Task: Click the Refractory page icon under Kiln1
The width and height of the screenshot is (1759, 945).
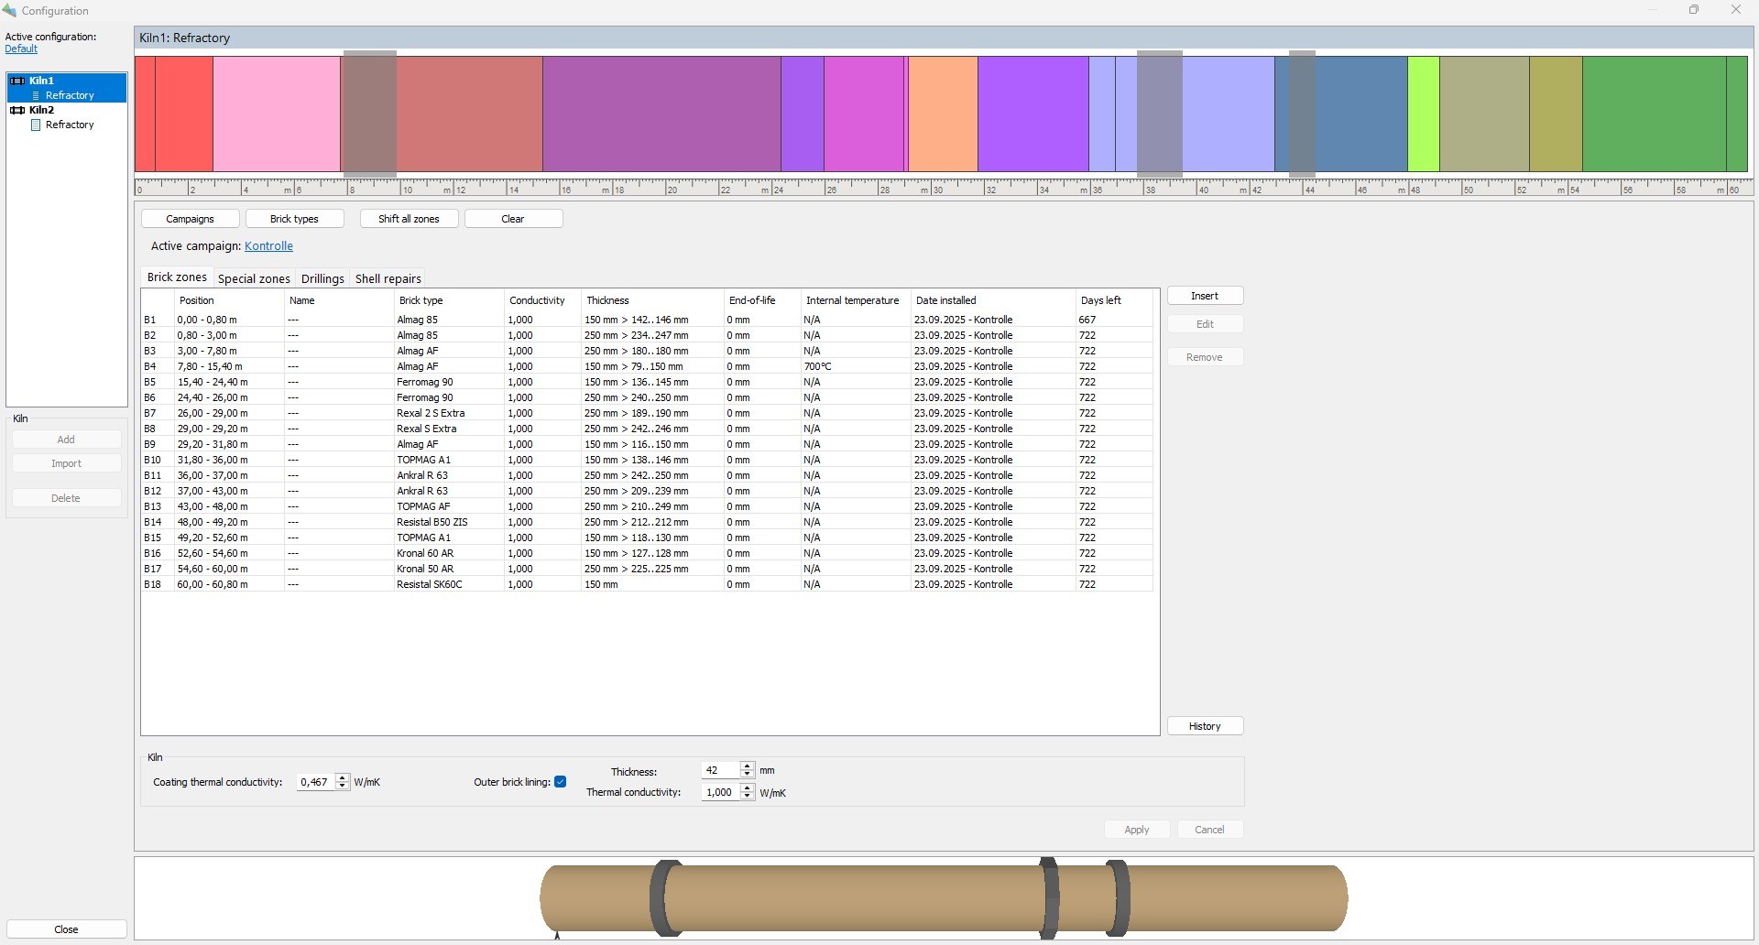Action: pos(37,95)
